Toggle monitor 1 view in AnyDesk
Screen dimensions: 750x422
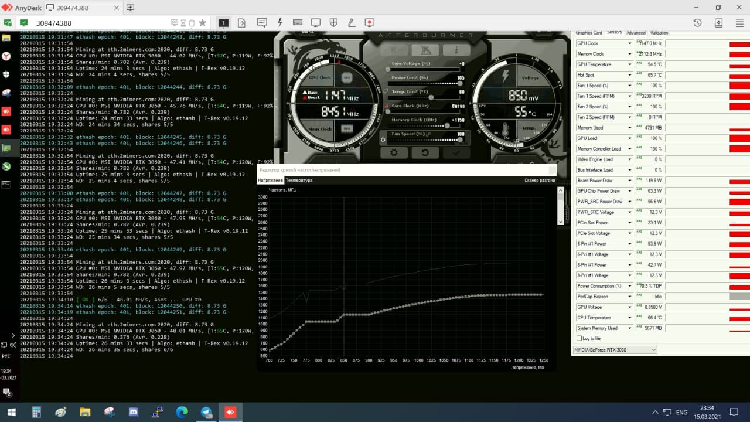pos(223,22)
